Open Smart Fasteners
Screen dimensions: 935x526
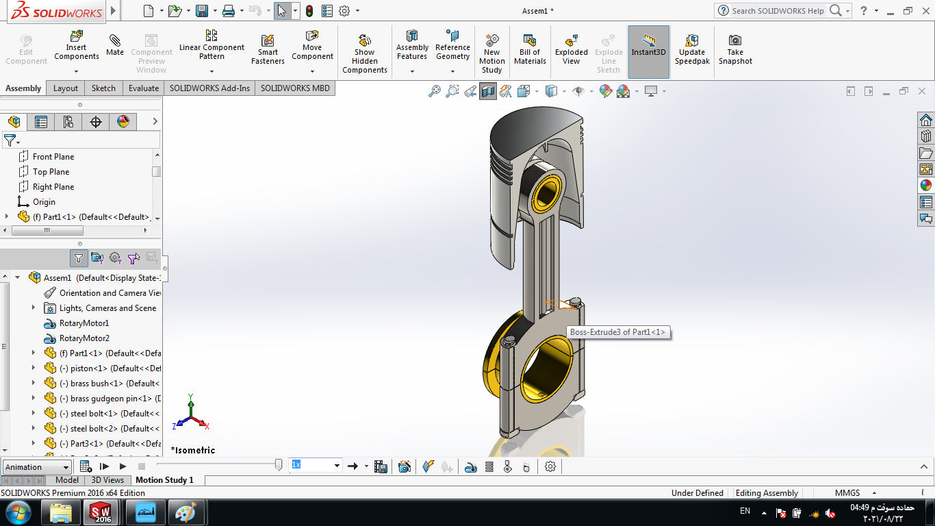[x=268, y=49]
